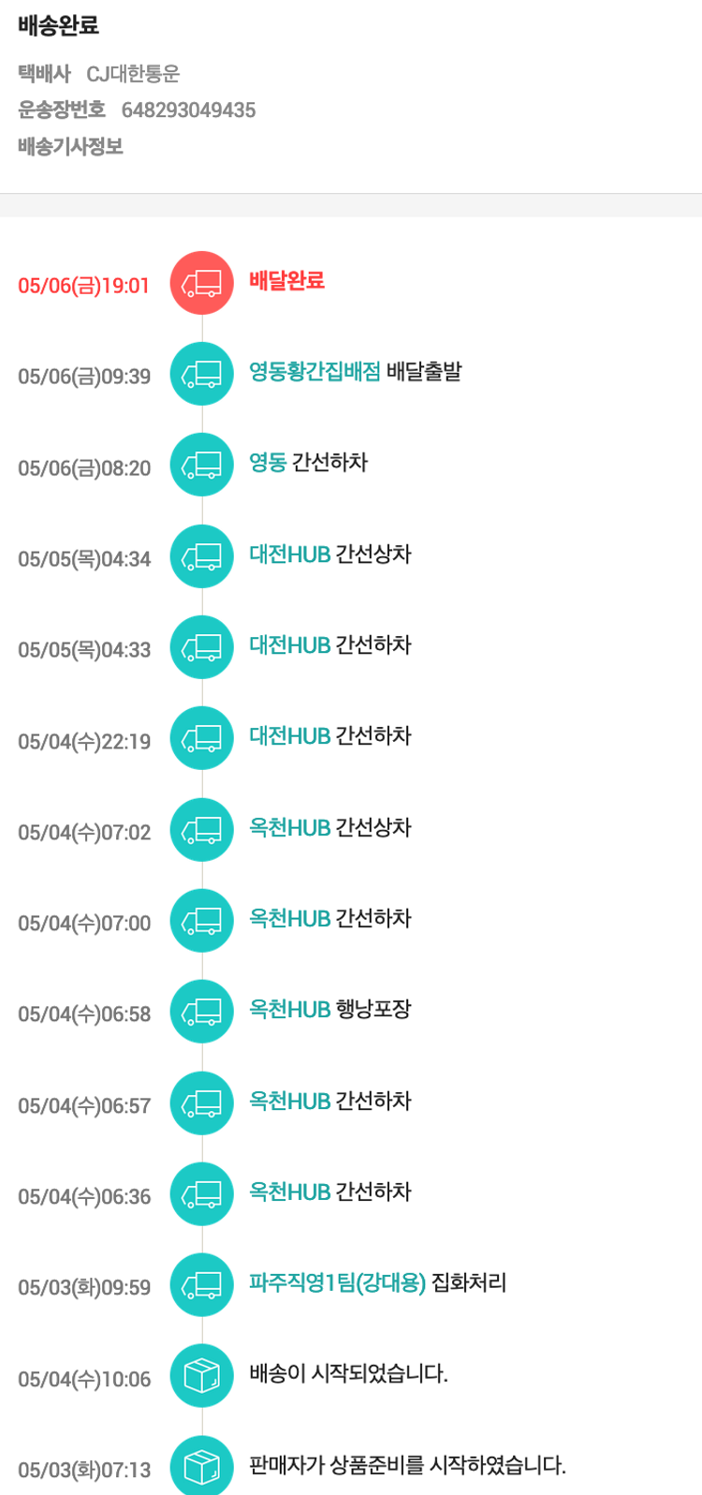702x1495 pixels.
Task: Select the CJ대한통운 courier name
Action: tap(133, 74)
